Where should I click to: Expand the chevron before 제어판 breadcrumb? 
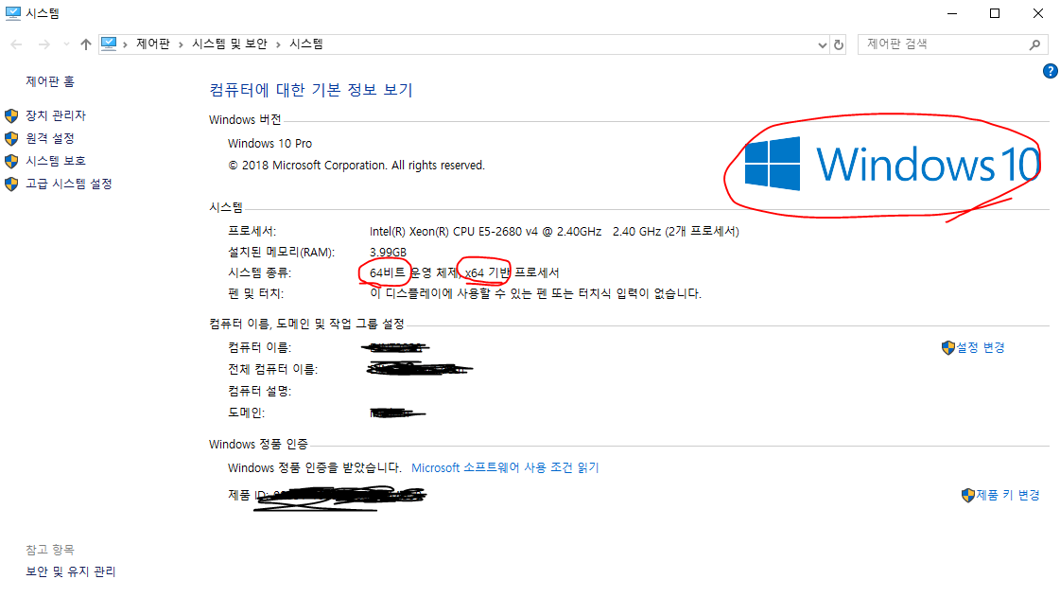(125, 44)
